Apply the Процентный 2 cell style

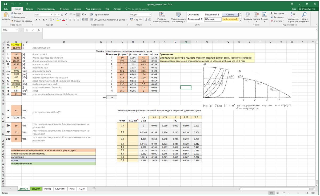click(212, 14)
